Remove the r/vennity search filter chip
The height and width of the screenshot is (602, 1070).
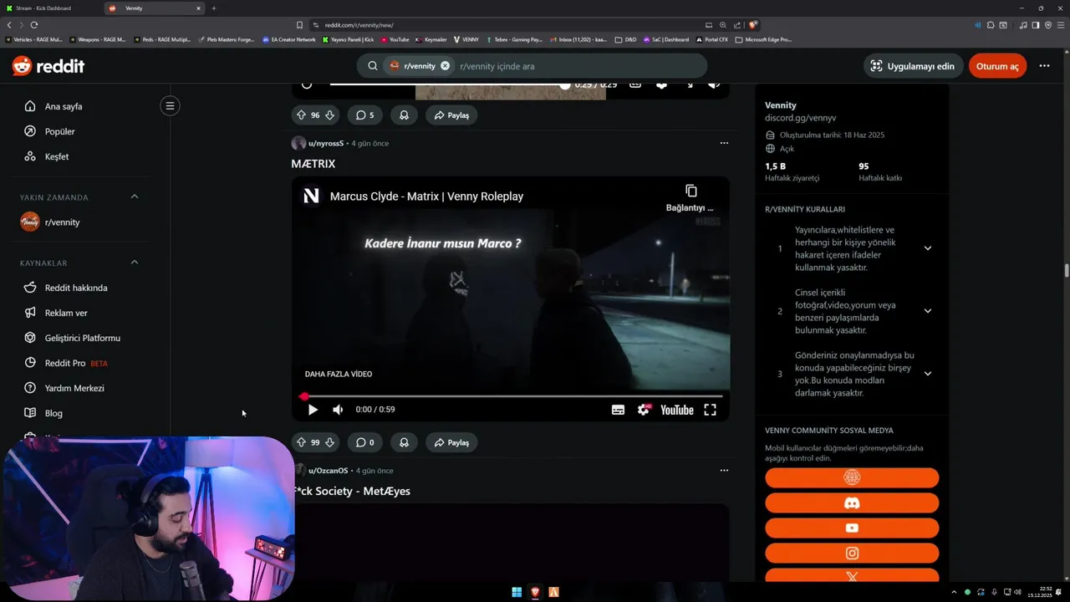point(445,65)
